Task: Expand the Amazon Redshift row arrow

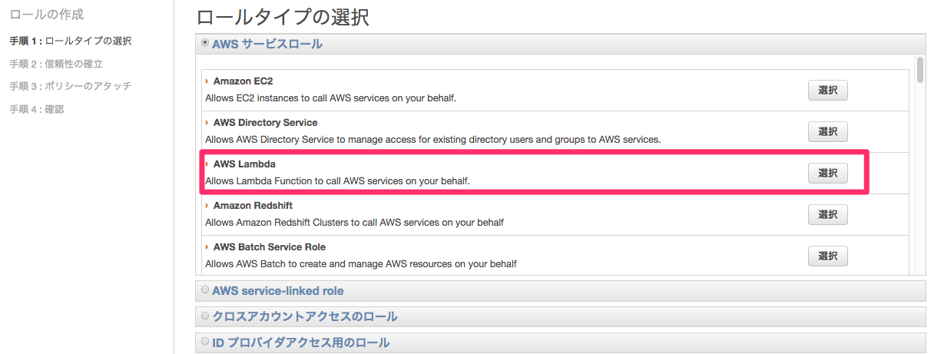Action: click(x=207, y=205)
